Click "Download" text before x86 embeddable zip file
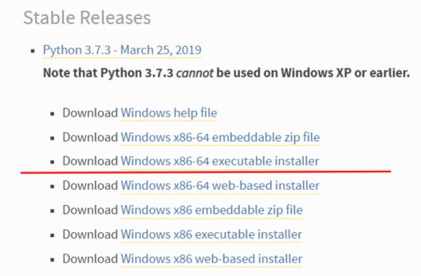Viewport: 421px width, 276px height. pyautogui.click(x=90, y=210)
